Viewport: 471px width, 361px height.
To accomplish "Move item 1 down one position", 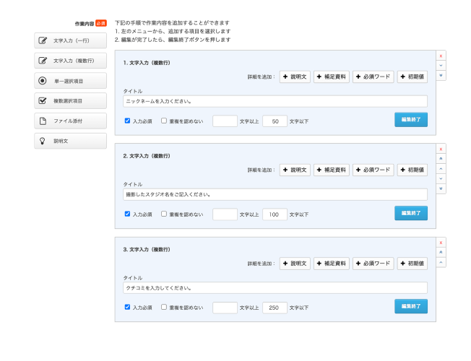I will (441, 66).
